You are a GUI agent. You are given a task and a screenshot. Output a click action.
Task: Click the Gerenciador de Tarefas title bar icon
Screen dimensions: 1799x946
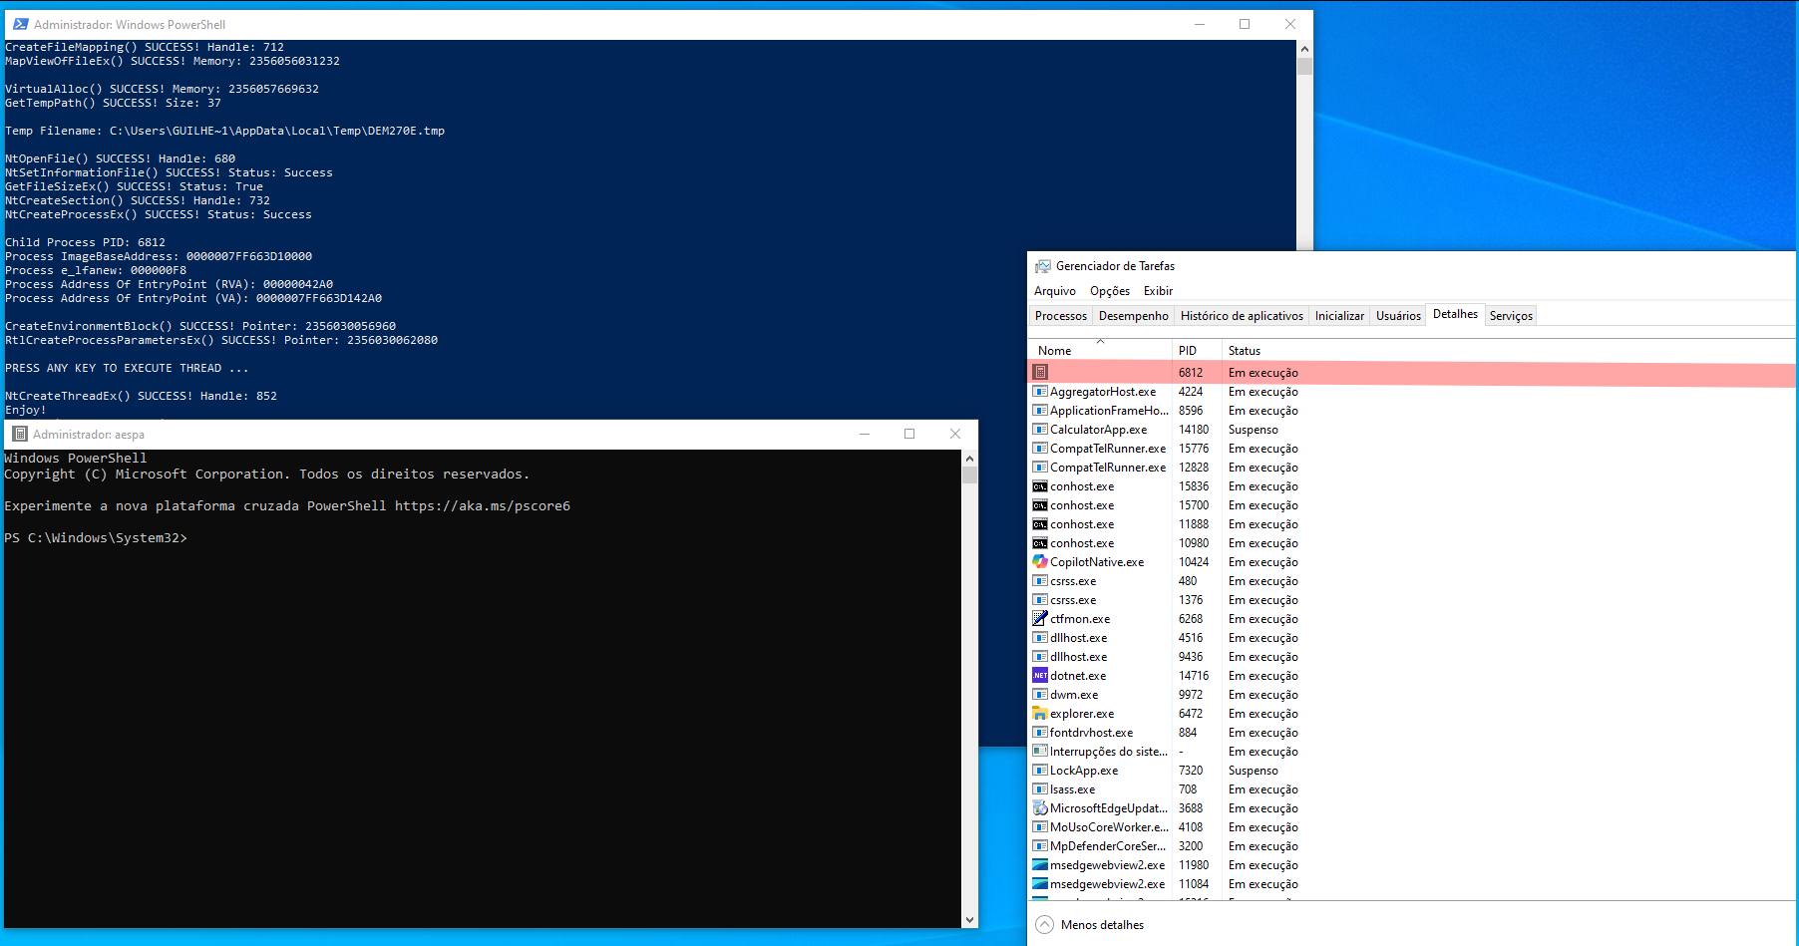pyautogui.click(x=1040, y=265)
